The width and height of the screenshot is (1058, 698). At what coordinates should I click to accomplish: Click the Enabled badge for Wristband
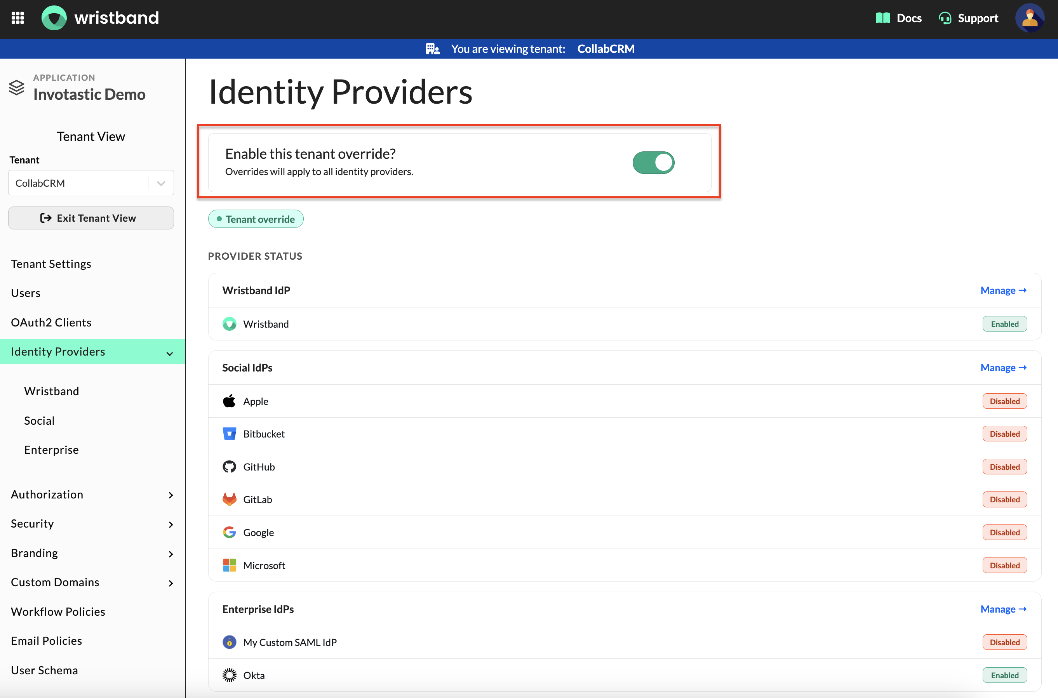click(1004, 324)
